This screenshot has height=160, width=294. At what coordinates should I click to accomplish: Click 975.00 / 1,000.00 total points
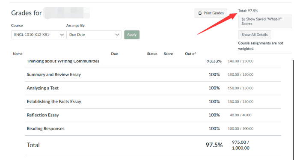[241, 145]
